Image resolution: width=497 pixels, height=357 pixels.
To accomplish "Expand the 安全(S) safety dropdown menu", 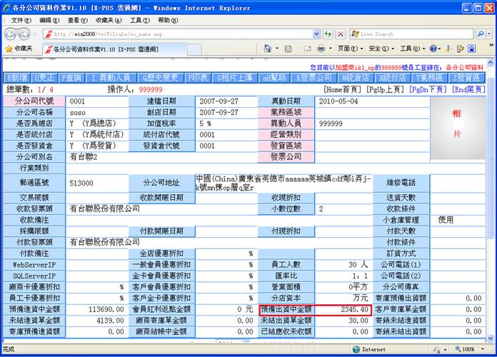I will pos(378,49).
